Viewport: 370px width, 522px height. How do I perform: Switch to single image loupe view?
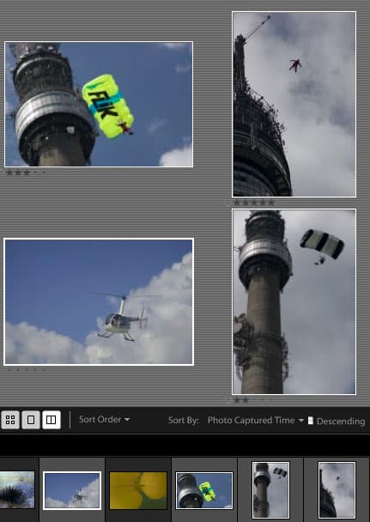(x=31, y=420)
